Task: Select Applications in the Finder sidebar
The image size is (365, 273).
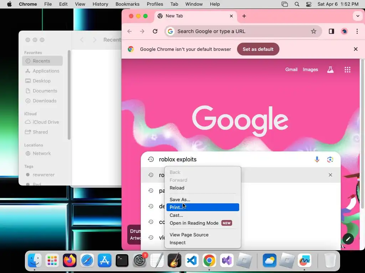Action: click(x=42, y=71)
